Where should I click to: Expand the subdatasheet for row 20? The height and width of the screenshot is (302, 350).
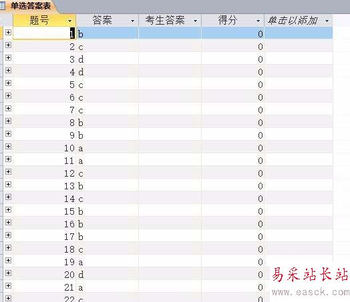coord(8,273)
